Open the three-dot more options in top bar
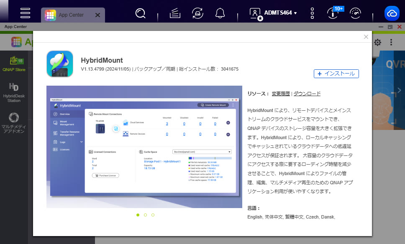 pos(312,13)
